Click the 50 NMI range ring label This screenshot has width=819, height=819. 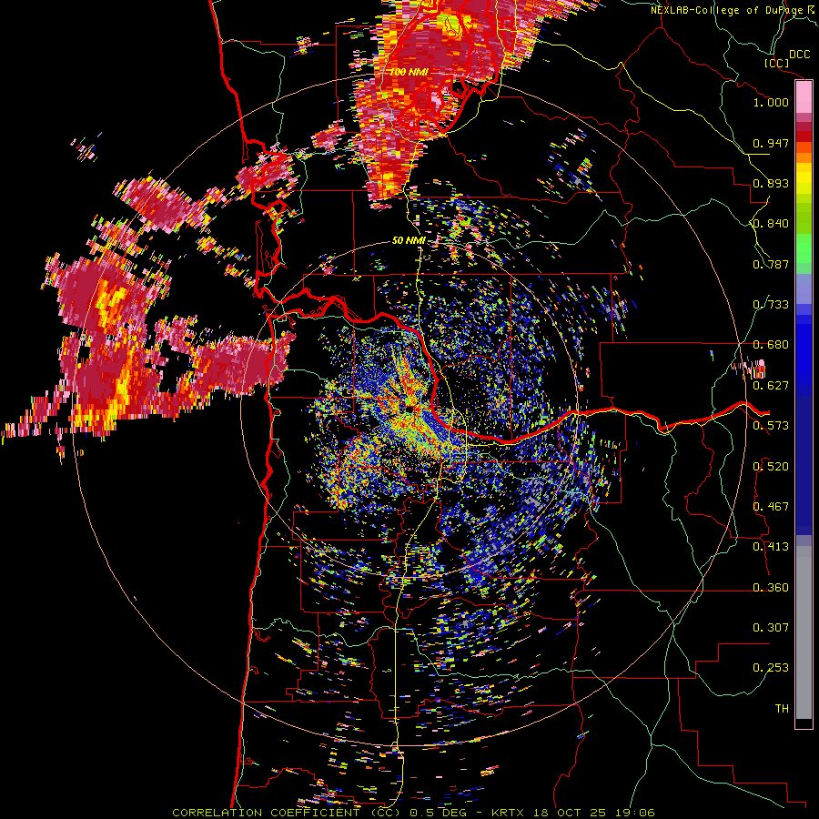tap(409, 241)
